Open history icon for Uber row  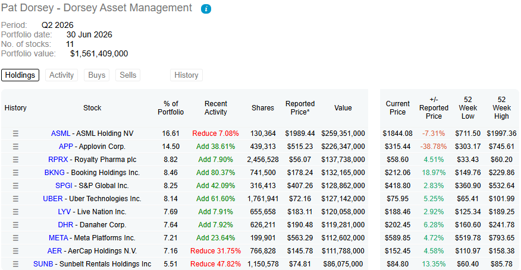(x=15, y=199)
